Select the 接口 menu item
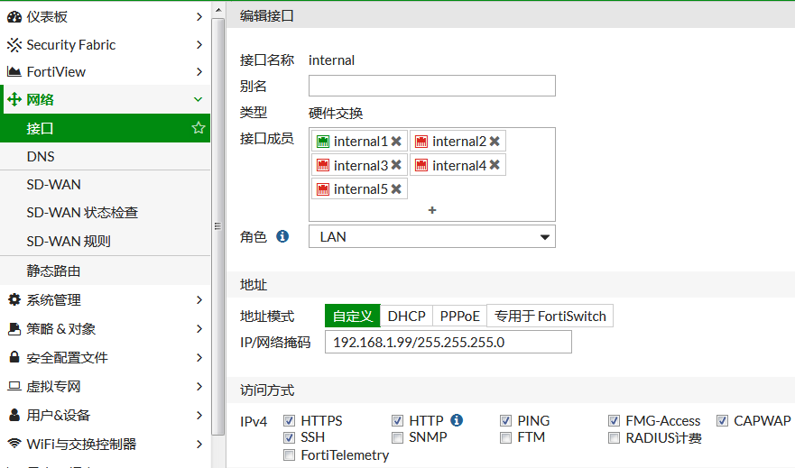Viewport: 795px width, 468px height. [x=105, y=128]
